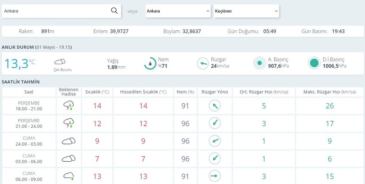Viewport: 365px width, 184px height.
Task: Click the Maks. Rüzgar Hızı column header
Action: pos(330,92)
